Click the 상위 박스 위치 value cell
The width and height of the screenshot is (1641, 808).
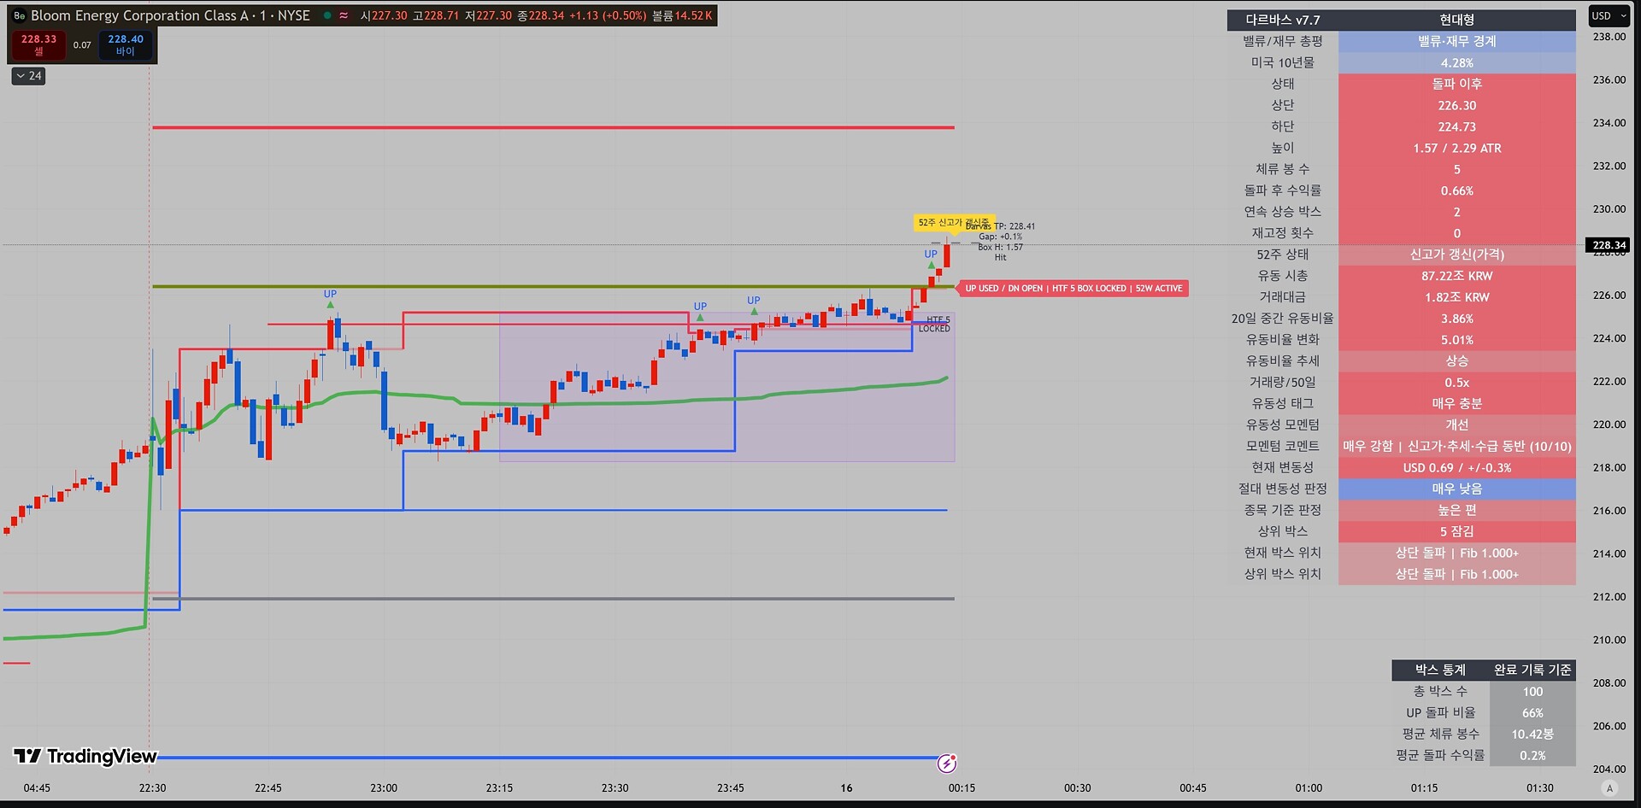(1456, 574)
